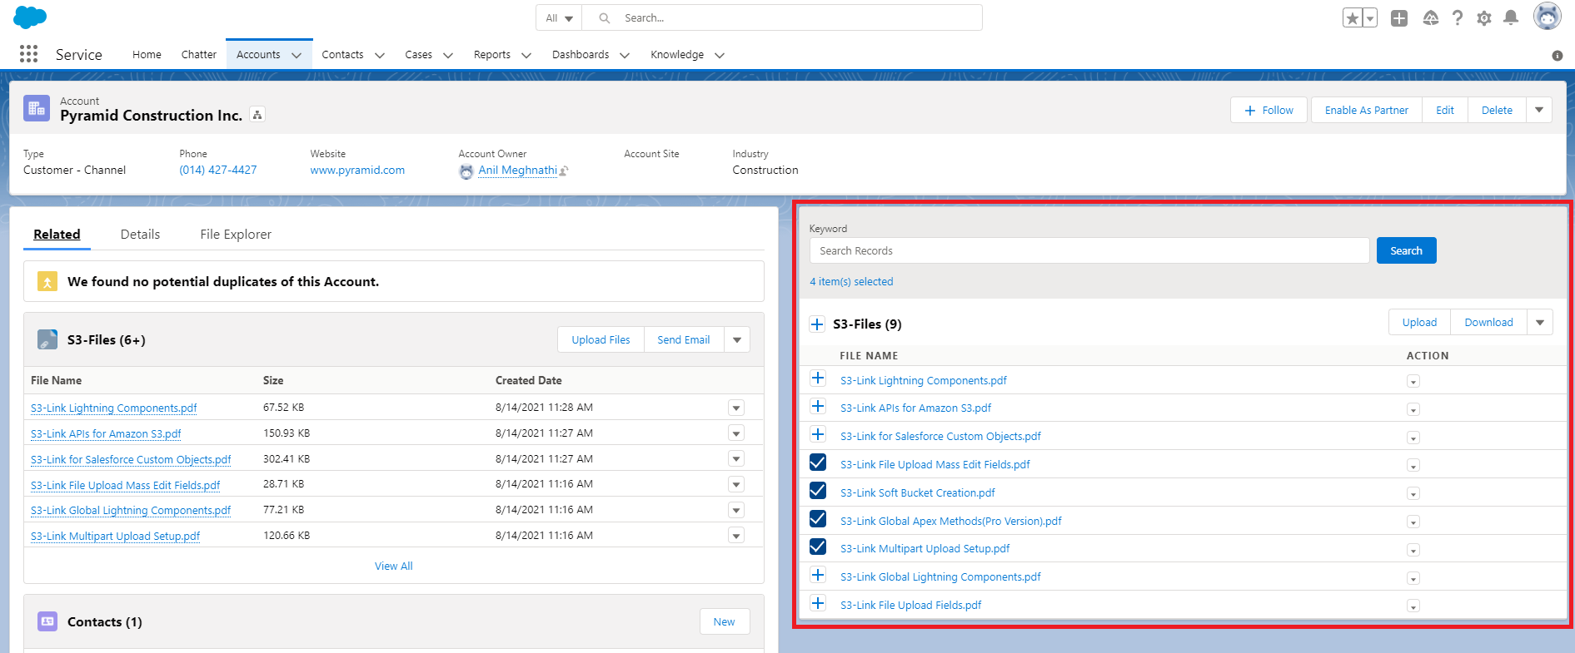Uncheck S3-Link Multipart Upload Setup.pdf in file explorer

(818, 547)
